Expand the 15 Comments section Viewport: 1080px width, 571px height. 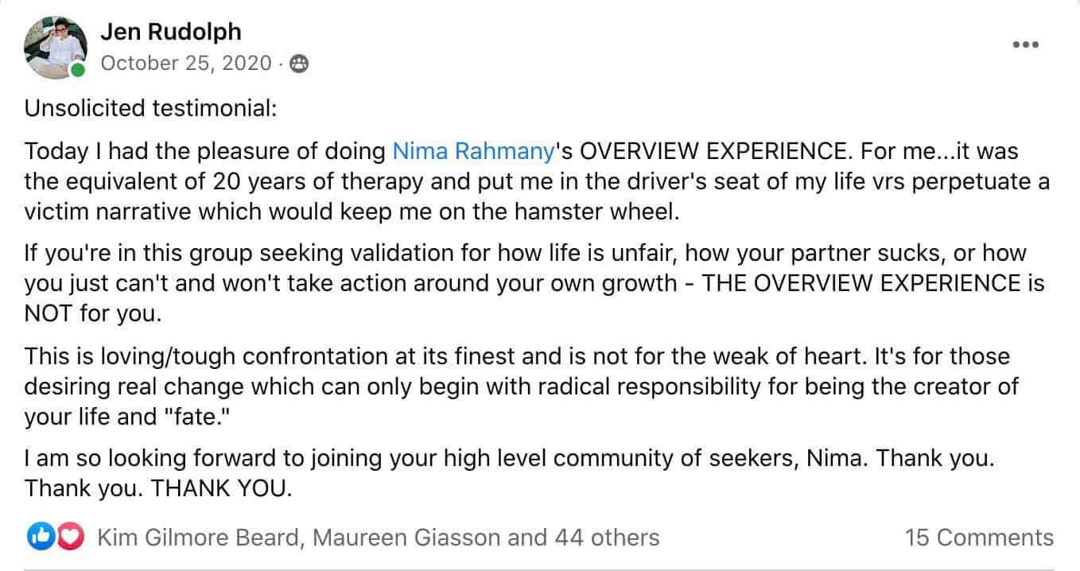[x=979, y=538]
